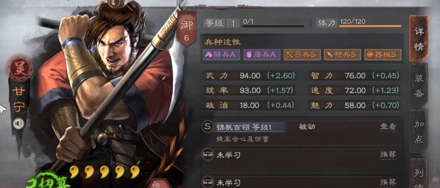Select the 弓兵S archer aptitude badge
Screen dimensions: 440x188
point(302,54)
